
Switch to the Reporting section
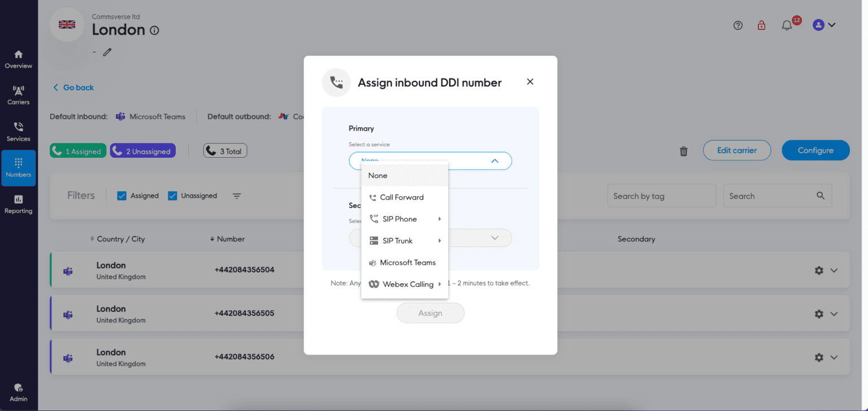pyautogui.click(x=18, y=204)
